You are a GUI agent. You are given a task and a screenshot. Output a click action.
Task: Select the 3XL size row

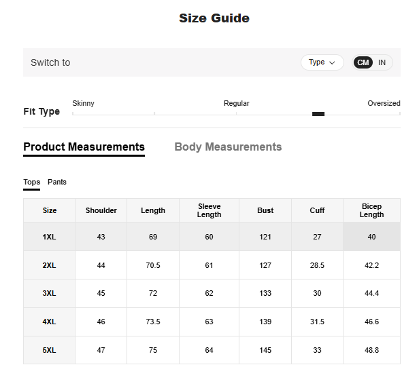point(49,293)
